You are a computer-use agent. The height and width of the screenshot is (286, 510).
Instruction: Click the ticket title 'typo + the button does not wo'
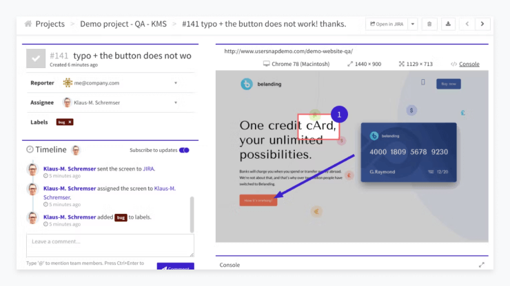pyautogui.click(x=132, y=56)
